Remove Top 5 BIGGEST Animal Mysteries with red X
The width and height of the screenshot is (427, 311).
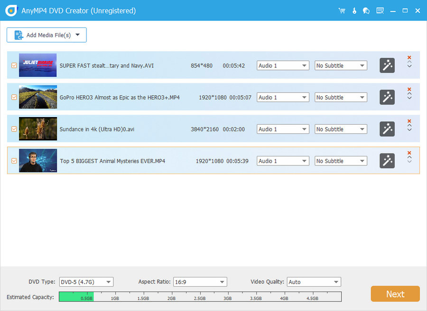(x=409, y=153)
